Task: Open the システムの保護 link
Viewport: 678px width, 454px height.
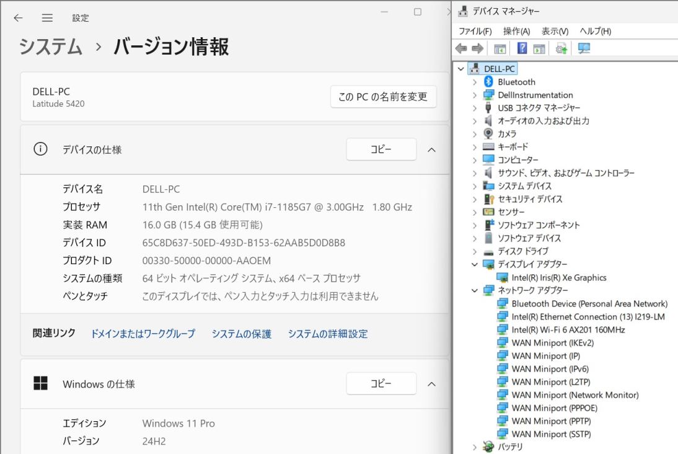Action: point(241,334)
